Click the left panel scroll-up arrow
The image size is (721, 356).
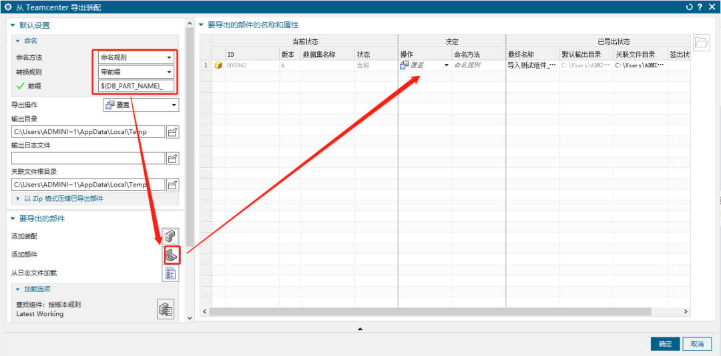pos(190,22)
